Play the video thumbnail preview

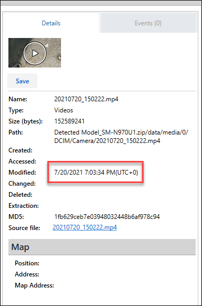point(35,53)
